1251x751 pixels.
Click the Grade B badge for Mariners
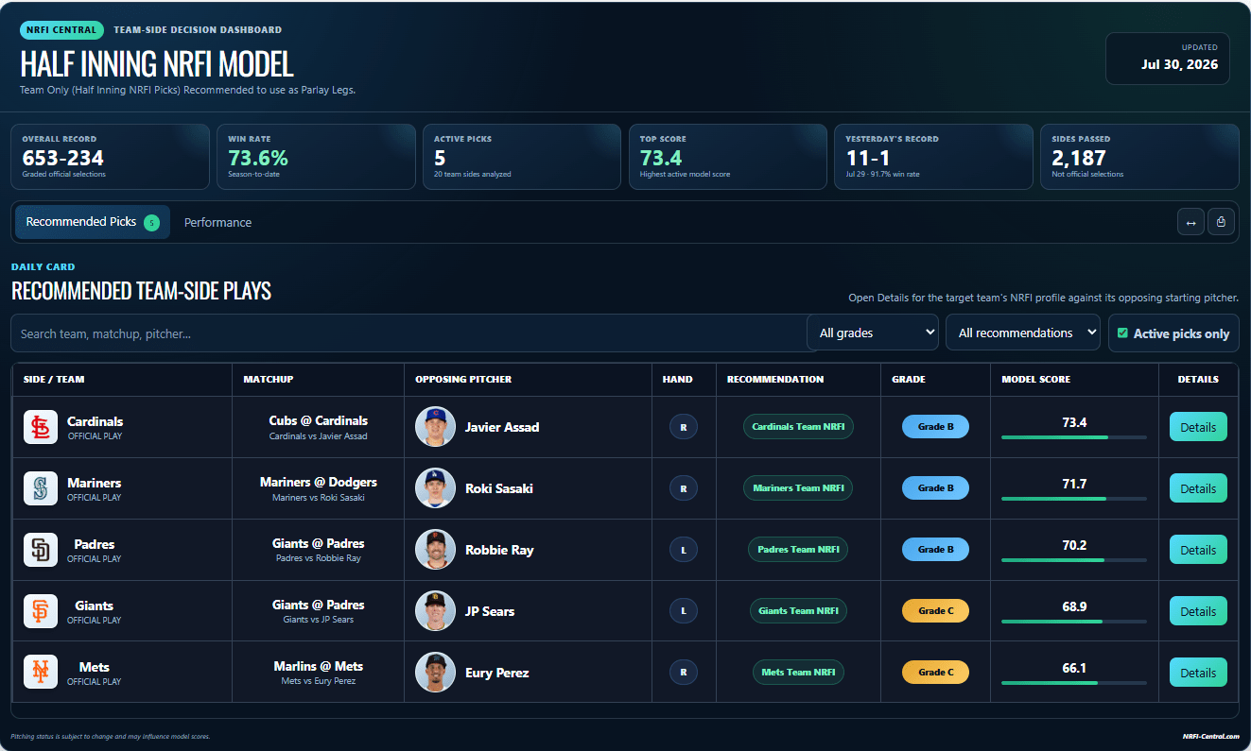point(935,488)
